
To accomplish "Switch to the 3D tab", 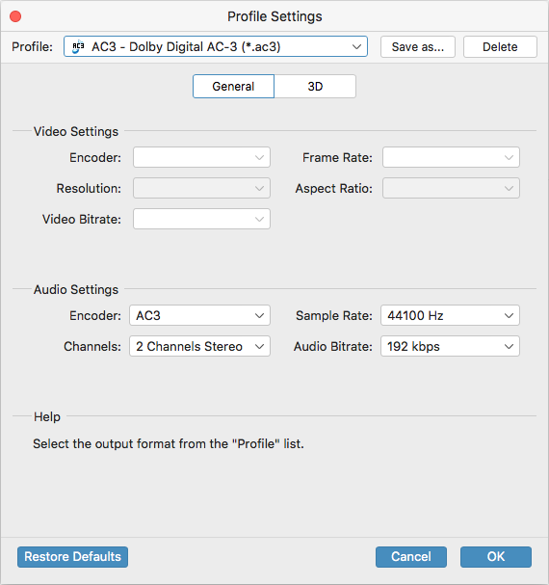I will [315, 86].
